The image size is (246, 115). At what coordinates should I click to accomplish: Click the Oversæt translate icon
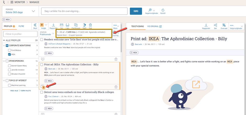pos(224,25)
